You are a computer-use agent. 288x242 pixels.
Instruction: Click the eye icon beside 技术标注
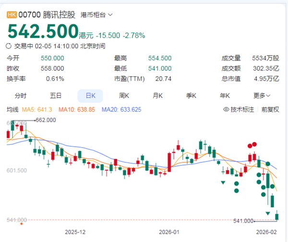point(226,109)
